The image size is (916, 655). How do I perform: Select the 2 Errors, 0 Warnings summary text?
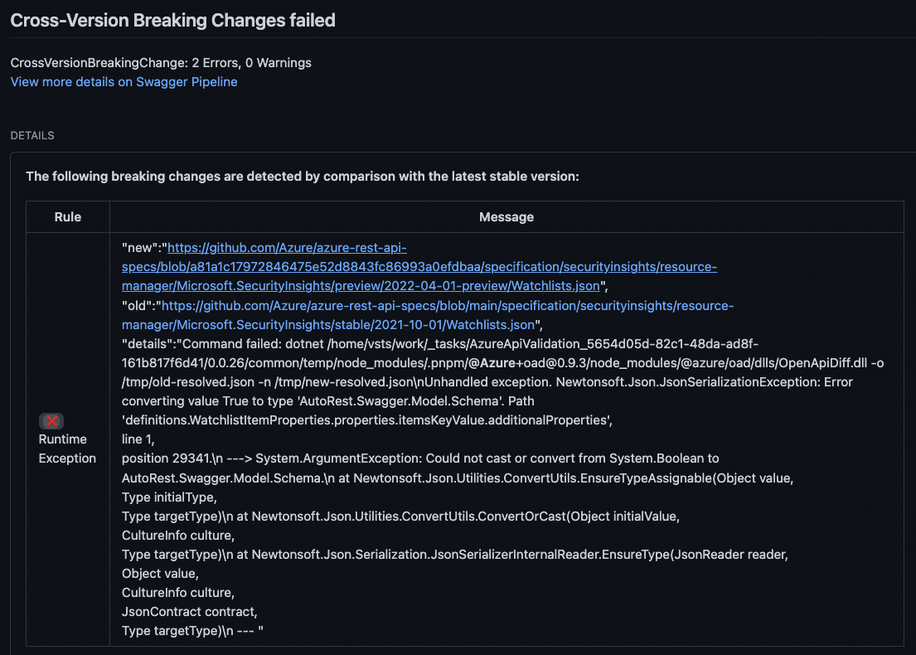(161, 62)
